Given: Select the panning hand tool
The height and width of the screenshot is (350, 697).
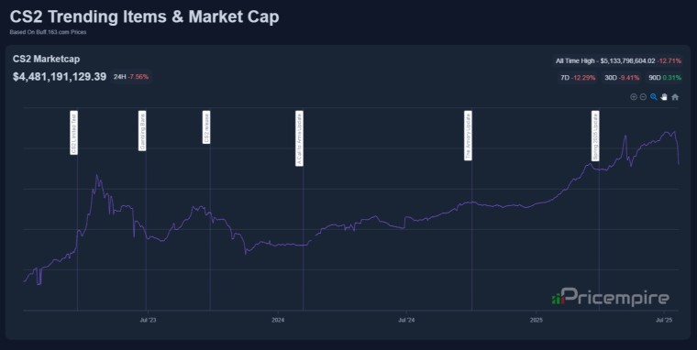Looking at the screenshot, I should coord(664,97).
